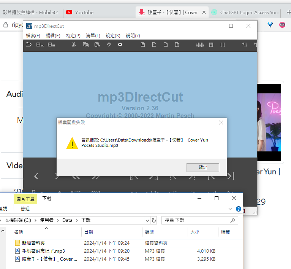Select the 新增資料夾 folder row
Screen dimensions: 291x269
[x=128, y=243]
